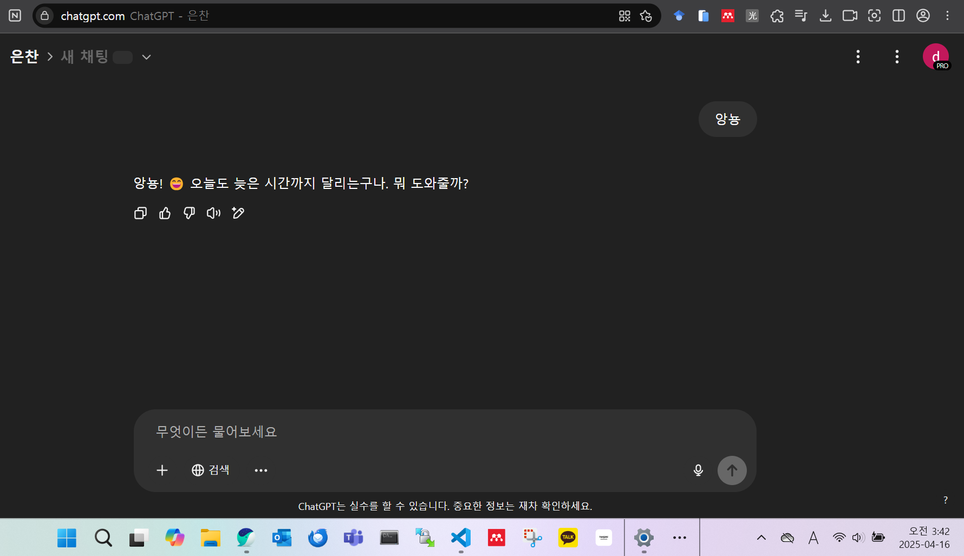The image size is (964, 556).
Task: Open Wi-Fi network settings in tray
Action: [x=839, y=538]
